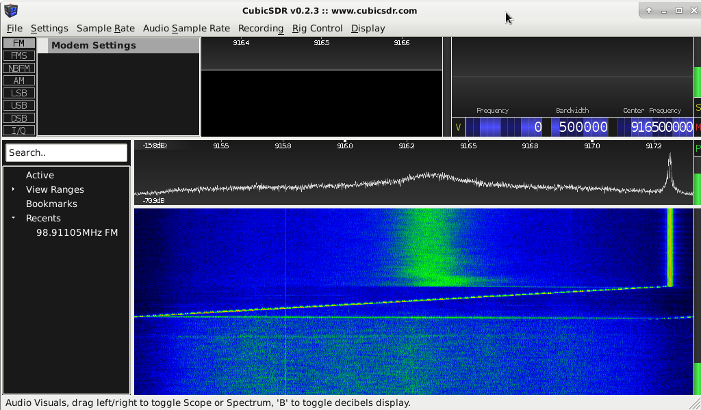This screenshot has height=410, width=701.
Task: Select the Active tree entry
Action: point(40,176)
